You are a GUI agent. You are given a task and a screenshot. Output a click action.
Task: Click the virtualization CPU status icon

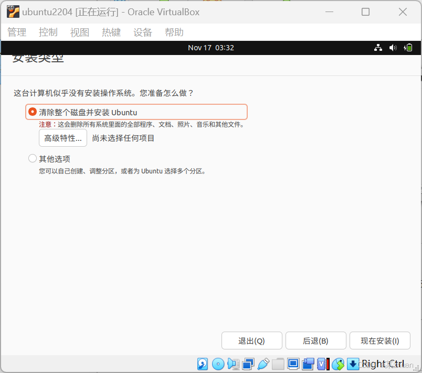pyautogui.click(x=323, y=364)
